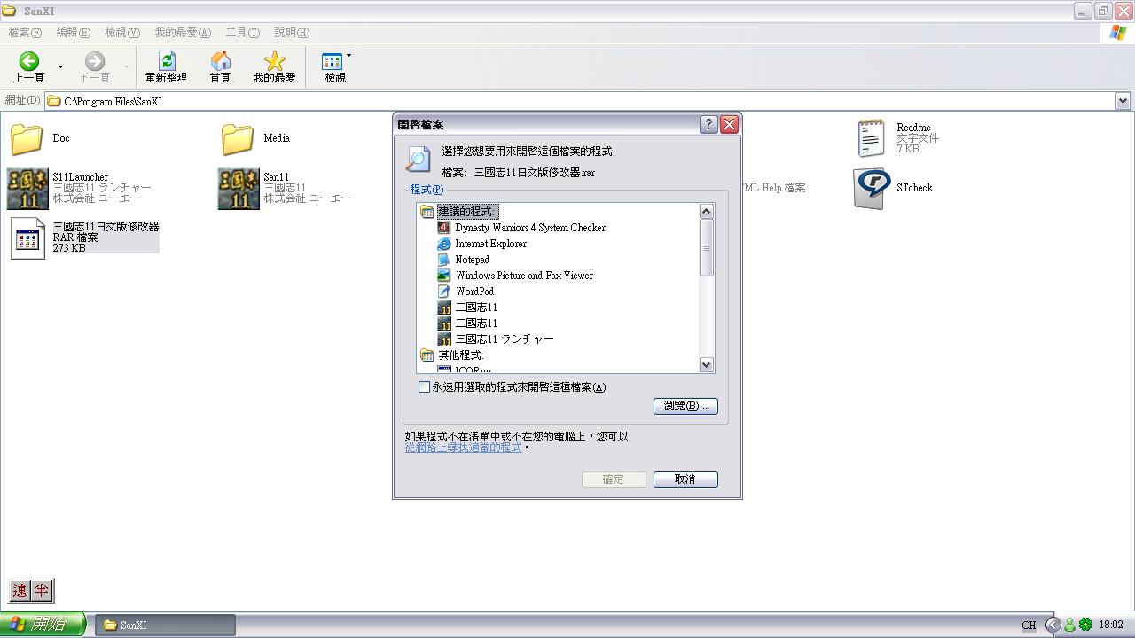Screen dimensions: 1135x638
Task: Click the 18:02 taskbar clock
Action: pyautogui.click(x=1111, y=625)
